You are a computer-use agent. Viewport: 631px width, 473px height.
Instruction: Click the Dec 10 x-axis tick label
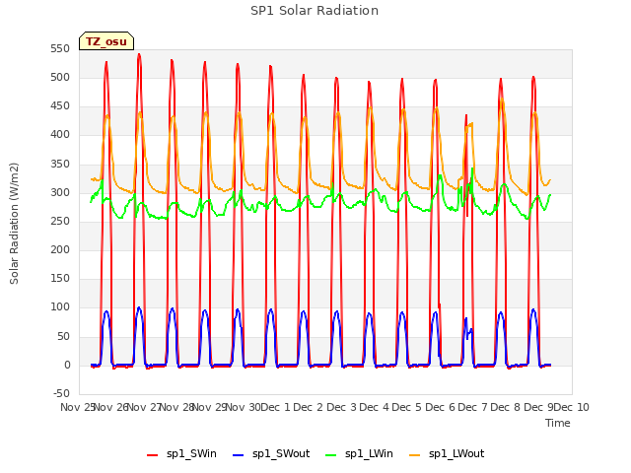click(x=572, y=407)
